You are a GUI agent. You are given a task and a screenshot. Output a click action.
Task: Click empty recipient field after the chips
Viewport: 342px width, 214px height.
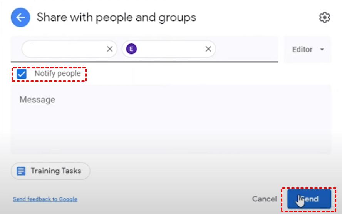(x=246, y=49)
